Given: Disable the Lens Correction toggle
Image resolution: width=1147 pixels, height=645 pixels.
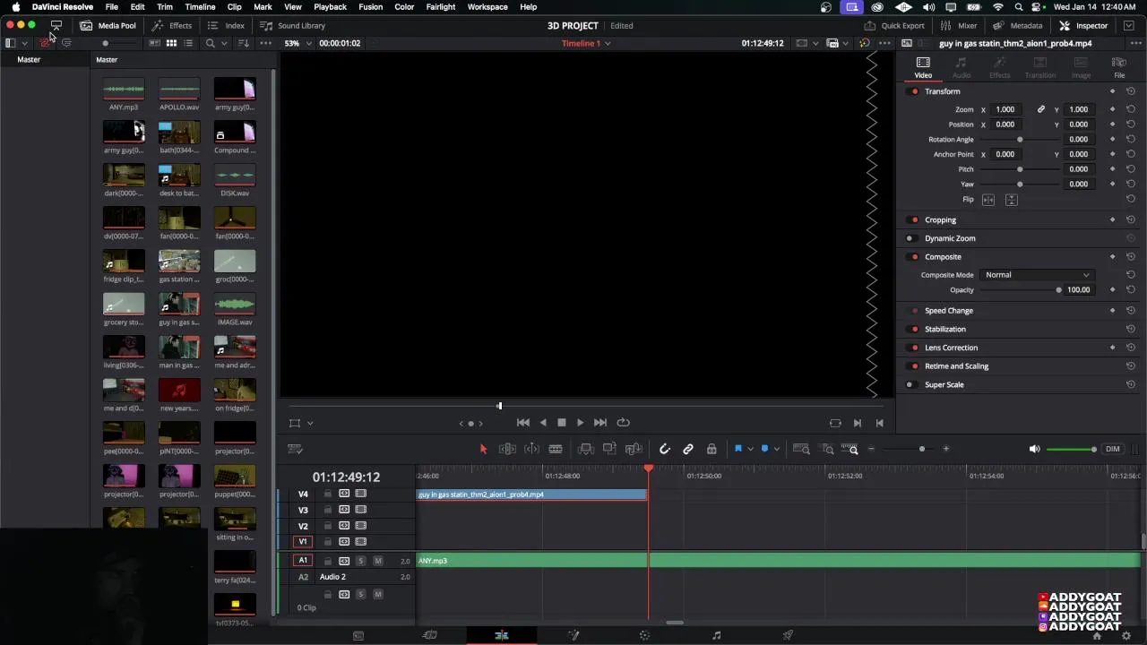Looking at the screenshot, I should (914, 348).
